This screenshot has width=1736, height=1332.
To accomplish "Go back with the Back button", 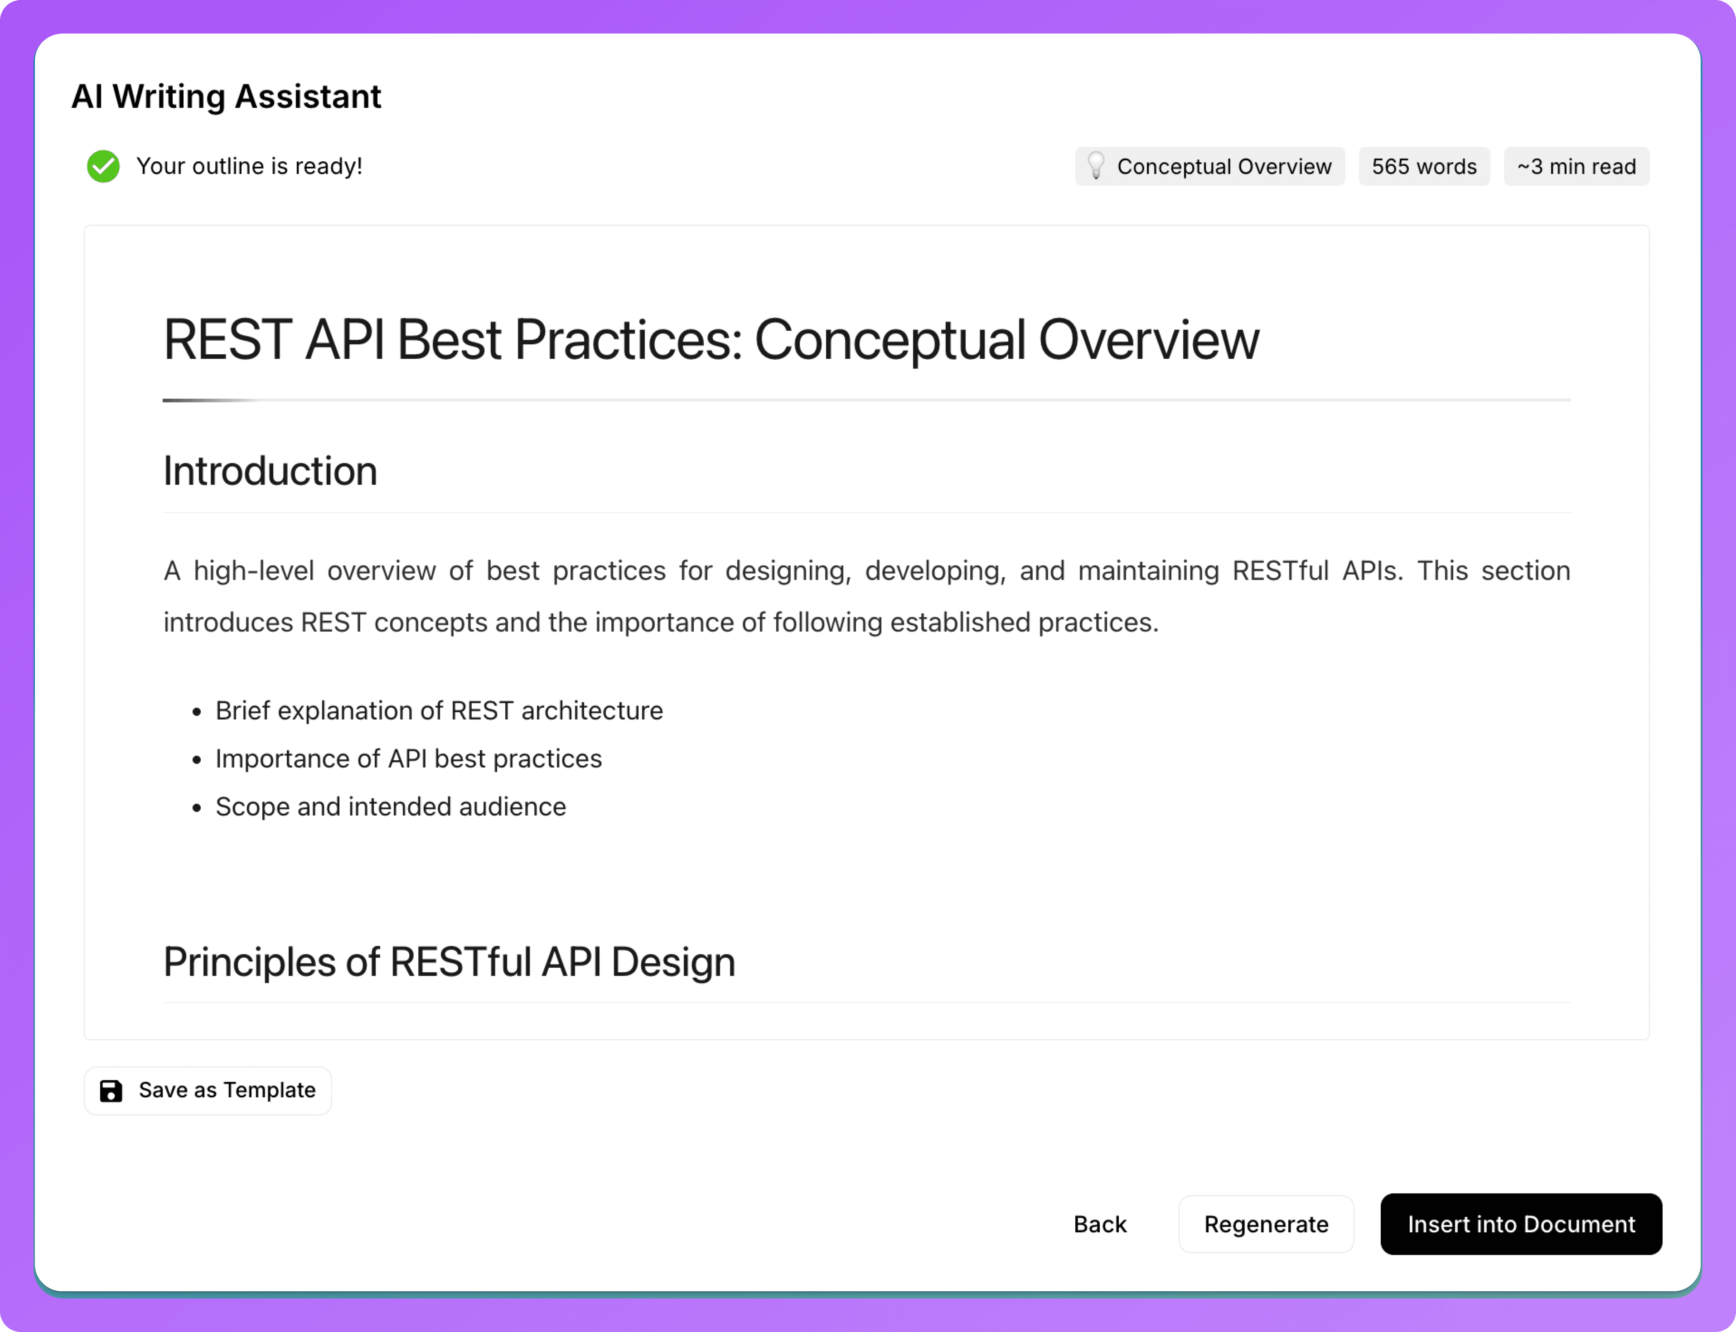I will pos(1099,1224).
